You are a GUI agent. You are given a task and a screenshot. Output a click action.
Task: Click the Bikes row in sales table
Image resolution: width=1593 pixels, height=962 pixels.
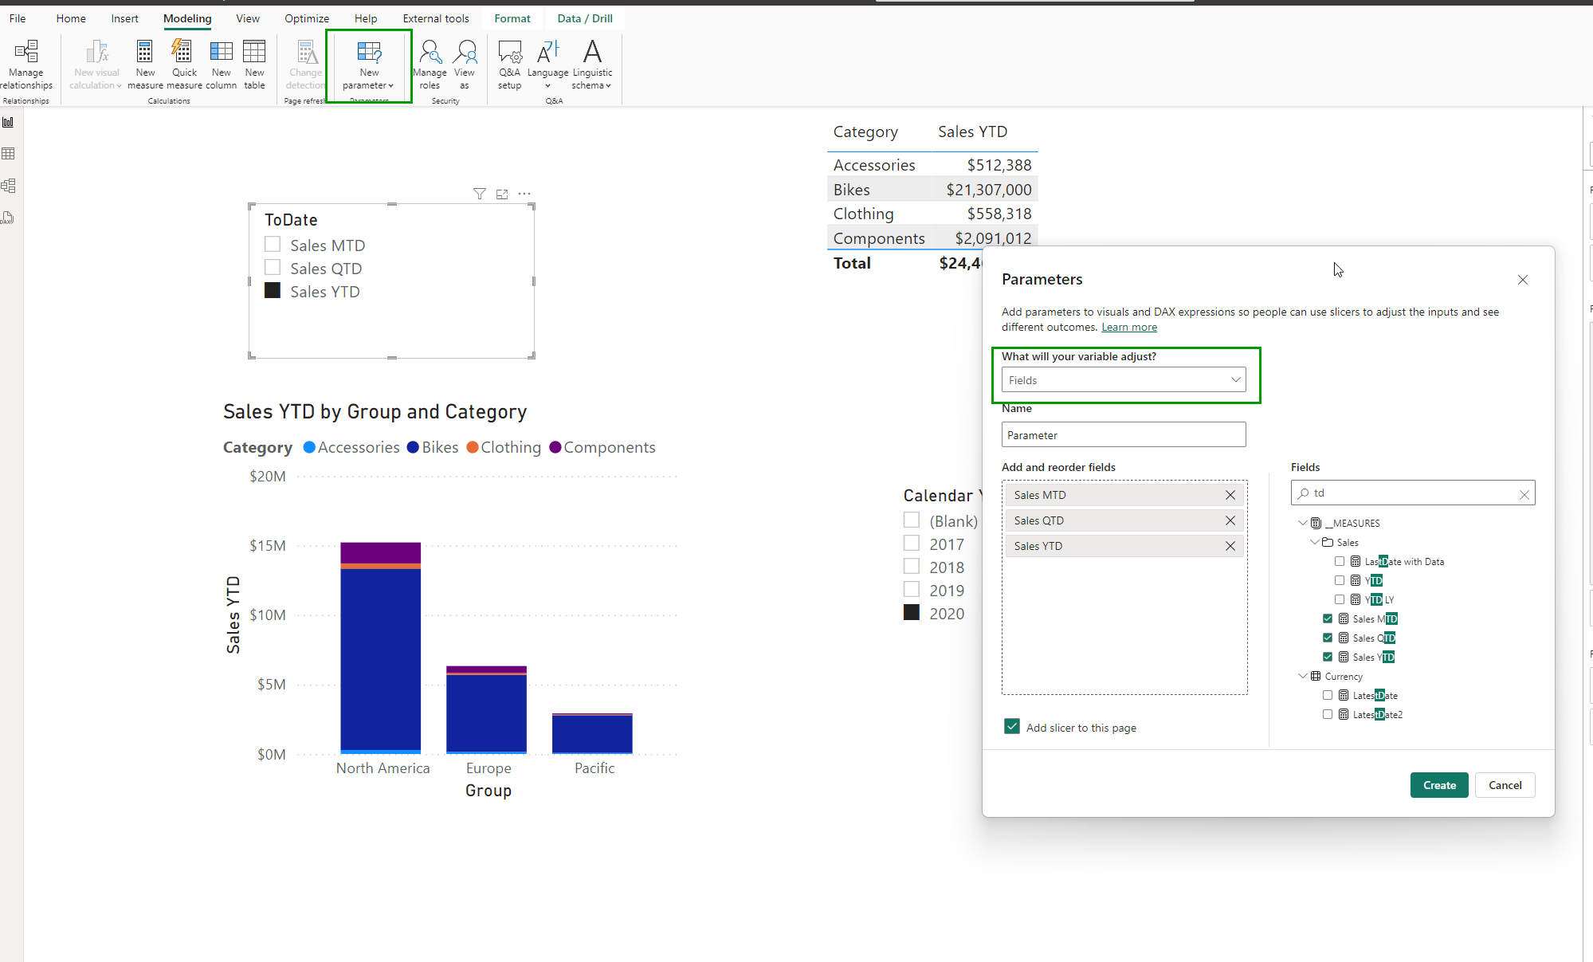pyautogui.click(x=932, y=190)
